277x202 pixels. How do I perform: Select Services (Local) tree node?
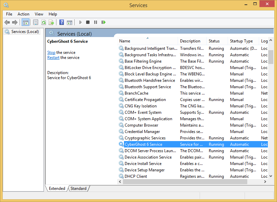tap(25, 32)
